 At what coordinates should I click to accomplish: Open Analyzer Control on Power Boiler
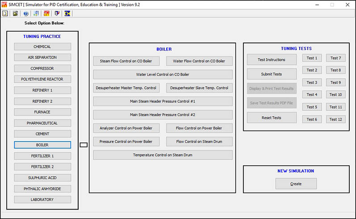pyautogui.click(x=126, y=128)
